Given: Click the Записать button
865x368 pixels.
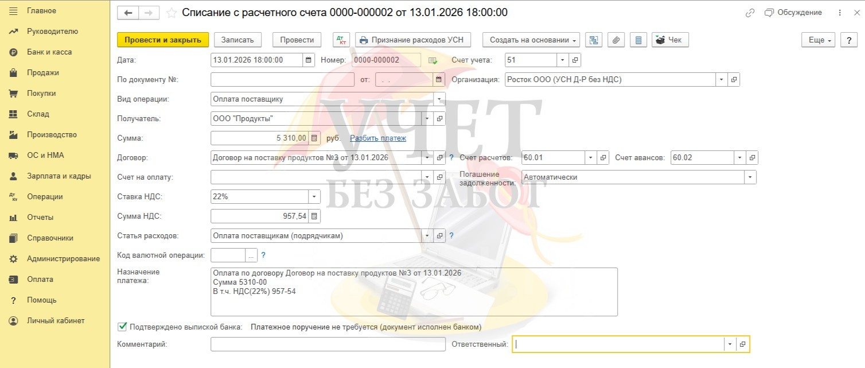Looking at the screenshot, I should coord(237,40).
